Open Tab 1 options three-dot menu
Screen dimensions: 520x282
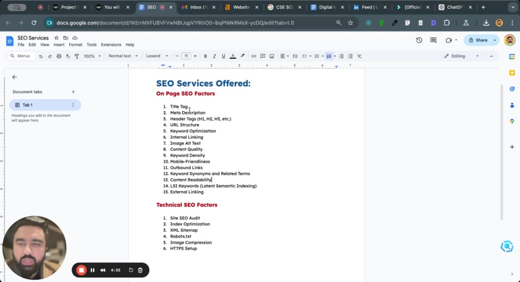tap(73, 105)
